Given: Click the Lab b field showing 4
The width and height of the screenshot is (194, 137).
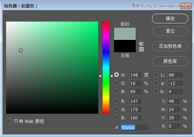Looking at the screenshot, I should click(x=176, y=91).
